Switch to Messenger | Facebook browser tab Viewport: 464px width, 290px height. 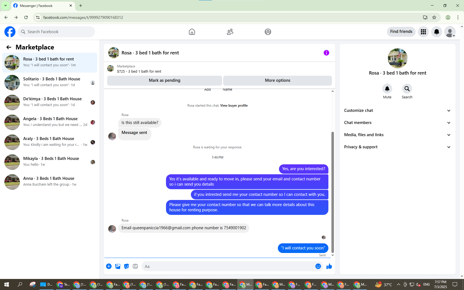pyautogui.click(x=43, y=6)
